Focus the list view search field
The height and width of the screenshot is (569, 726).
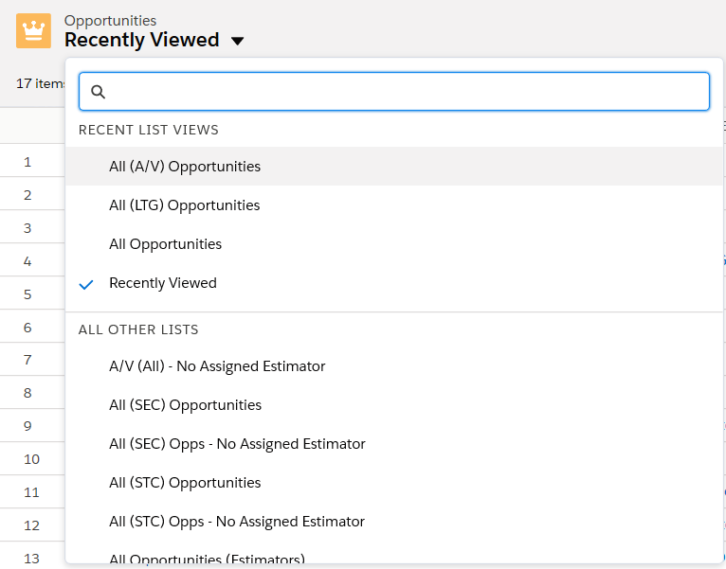[408, 92]
